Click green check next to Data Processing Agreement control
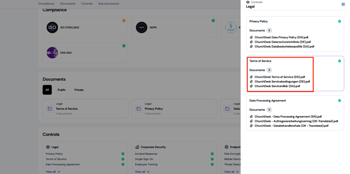This screenshot has height=174, width=350. 123,165
